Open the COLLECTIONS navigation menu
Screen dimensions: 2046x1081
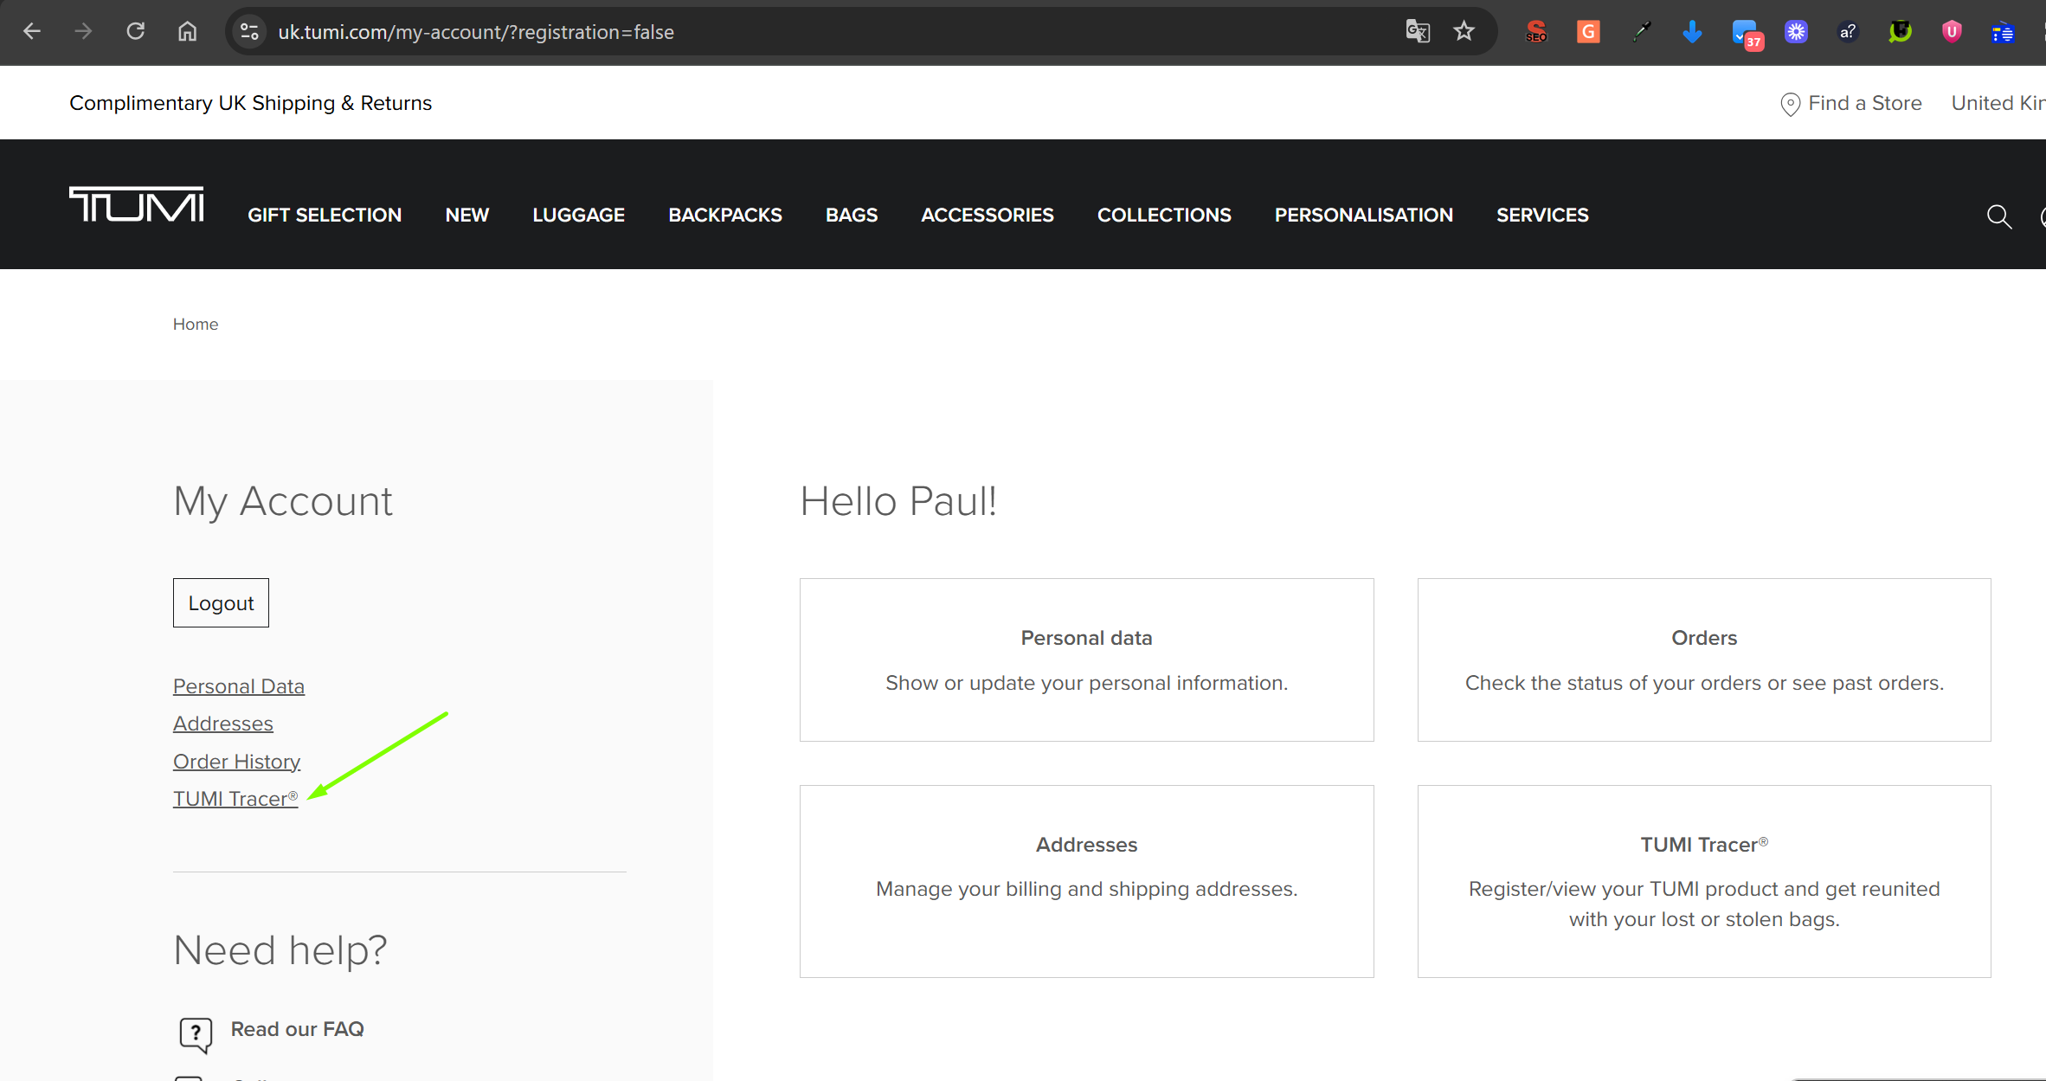click(x=1163, y=215)
